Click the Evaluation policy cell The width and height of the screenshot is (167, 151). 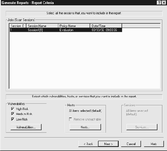[x=66, y=30]
